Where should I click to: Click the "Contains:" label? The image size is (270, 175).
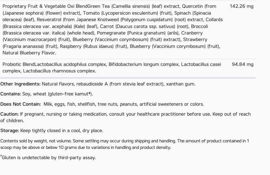point(11,94)
